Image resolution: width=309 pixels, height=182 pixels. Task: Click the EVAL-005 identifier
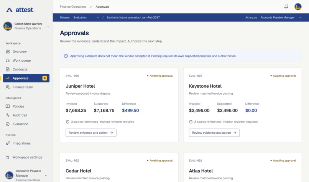tap(196, 76)
